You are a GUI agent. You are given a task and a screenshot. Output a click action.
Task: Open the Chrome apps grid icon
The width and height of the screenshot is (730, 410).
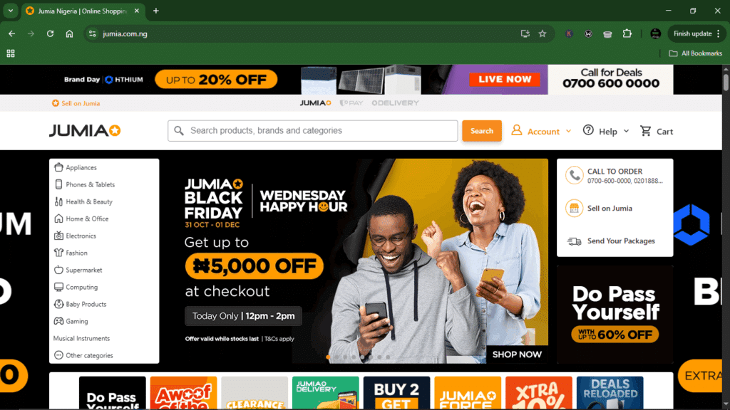[x=11, y=53]
